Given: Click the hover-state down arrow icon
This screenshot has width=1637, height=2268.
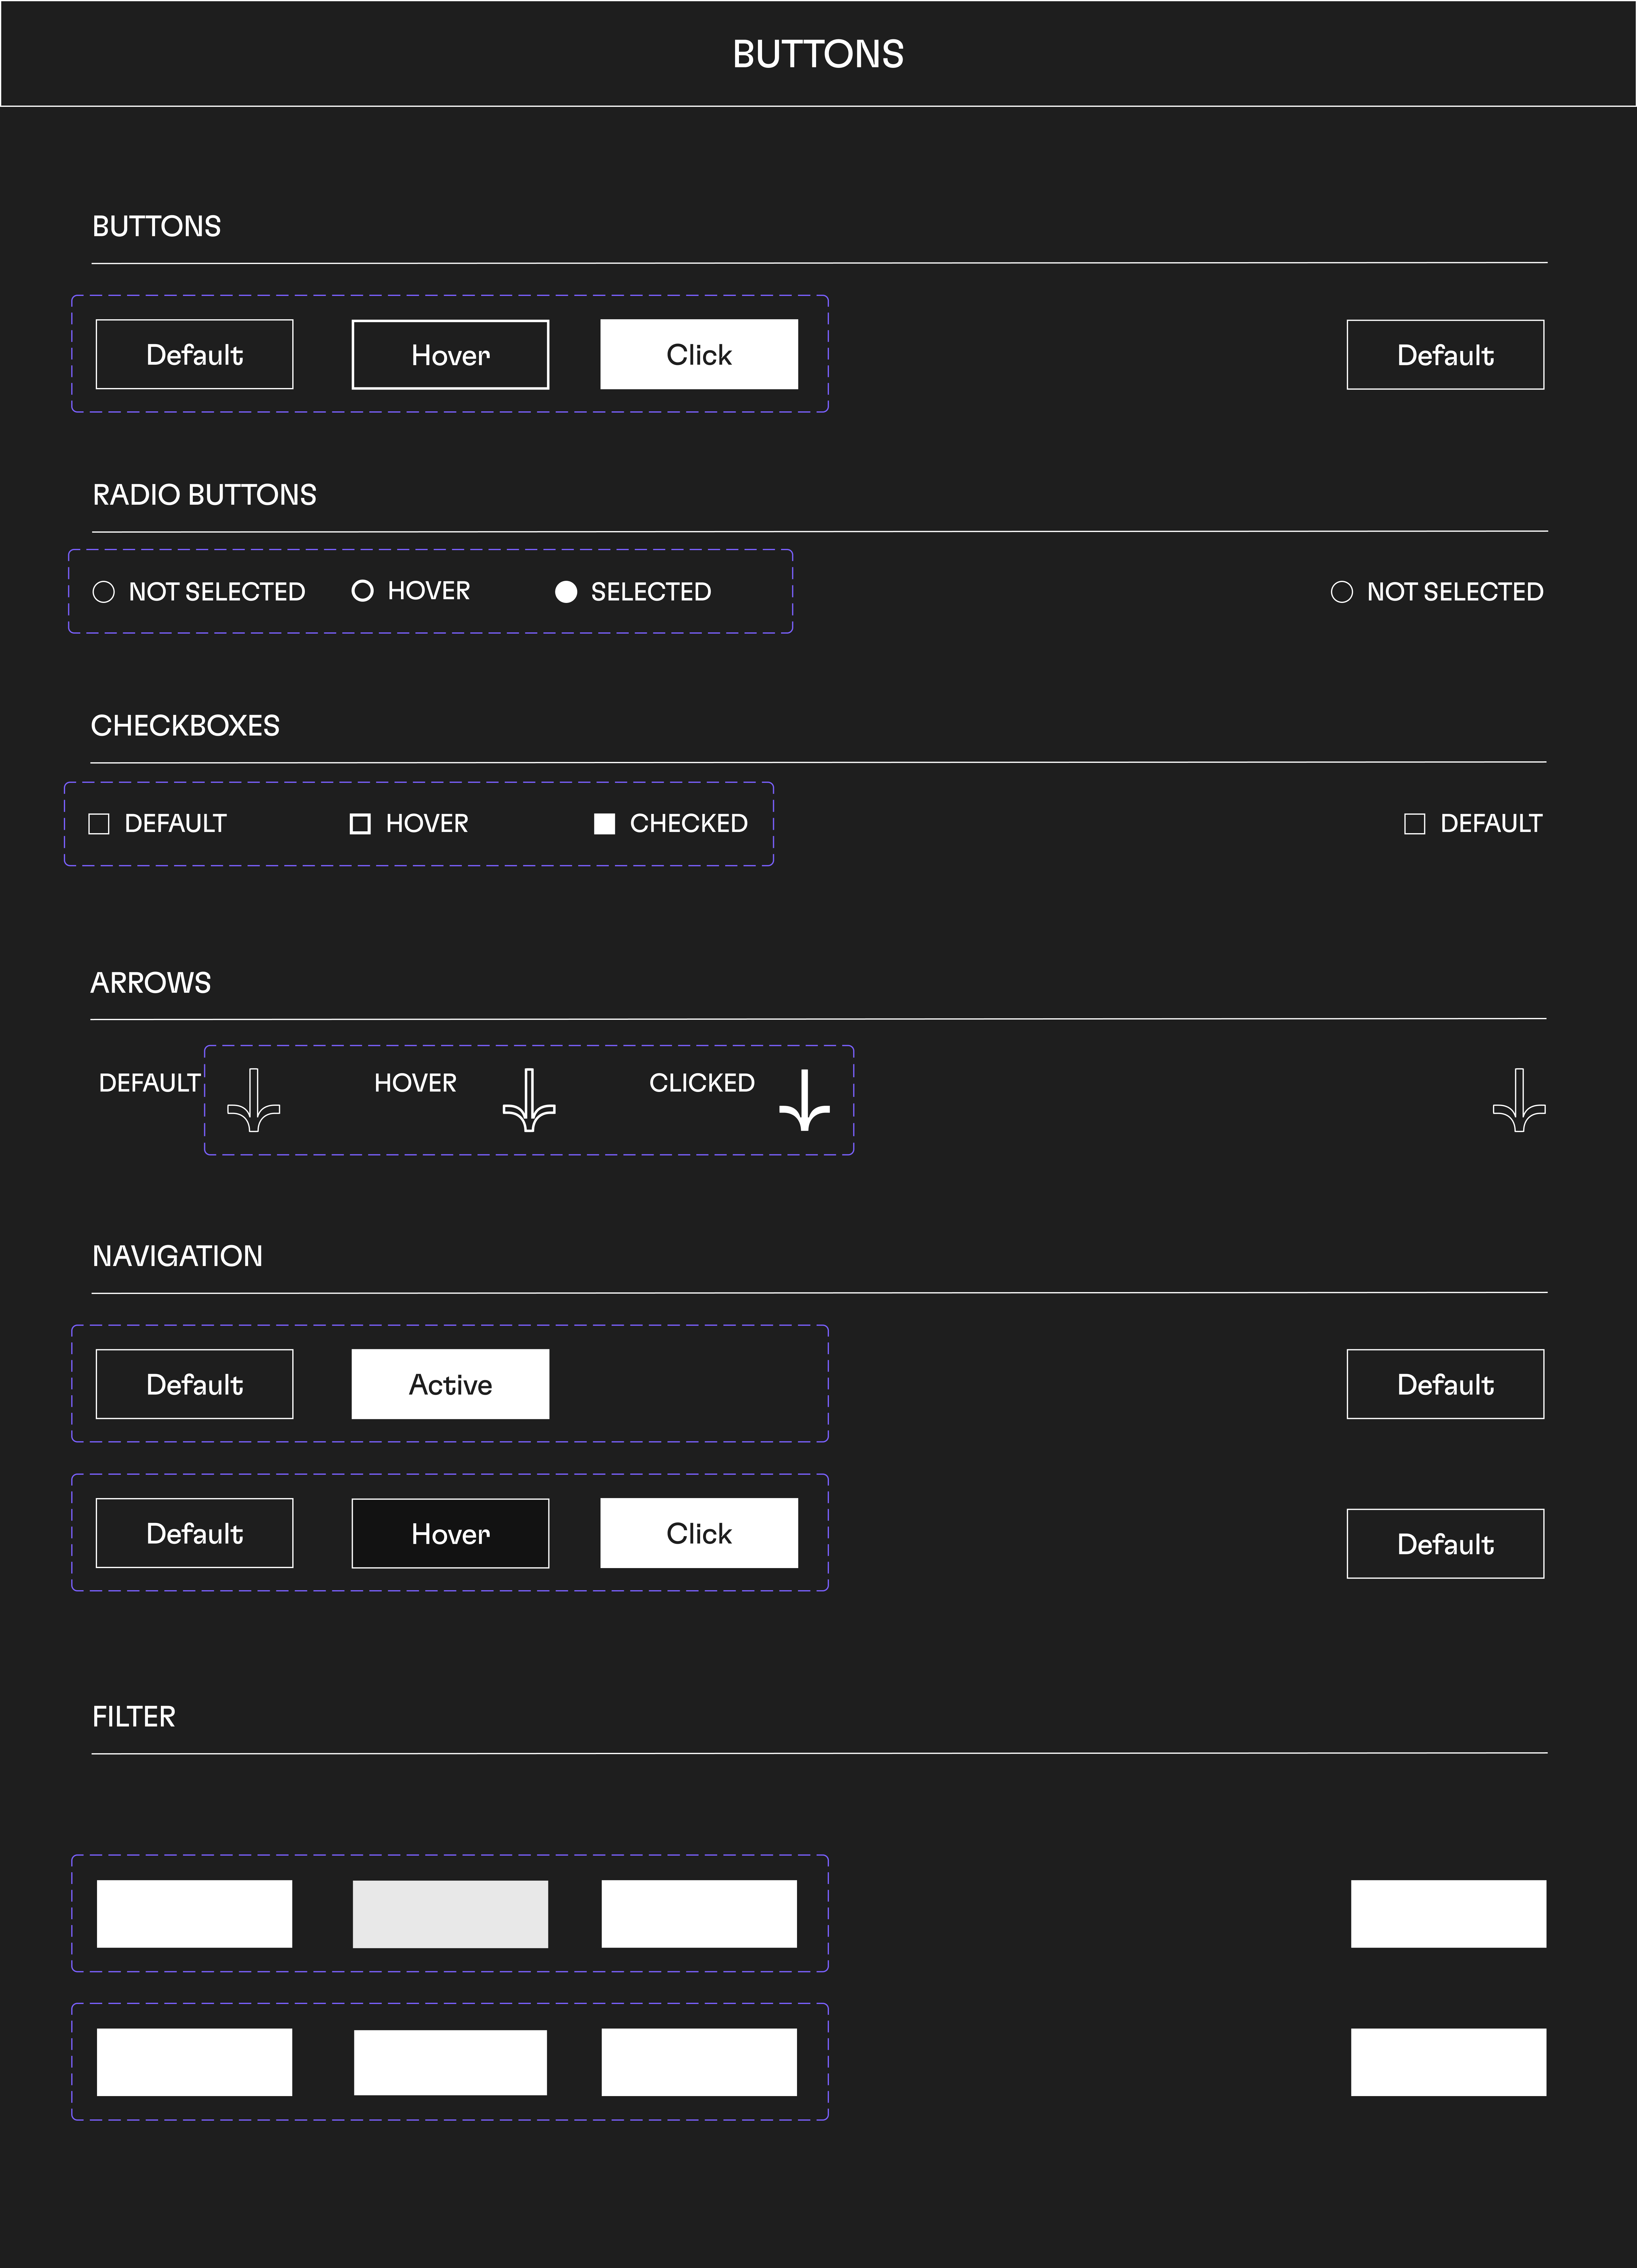Looking at the screenshot, I should (529, 1100).
